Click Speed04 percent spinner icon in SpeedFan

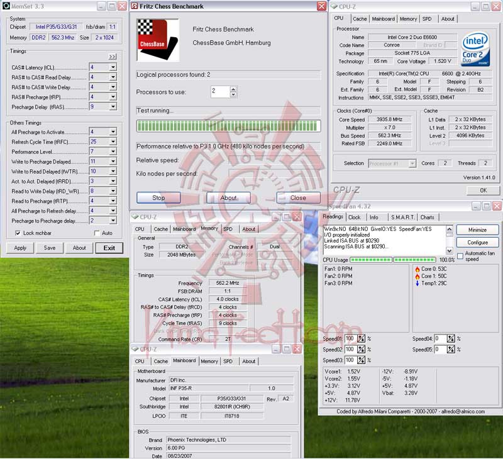click(451, 338)
